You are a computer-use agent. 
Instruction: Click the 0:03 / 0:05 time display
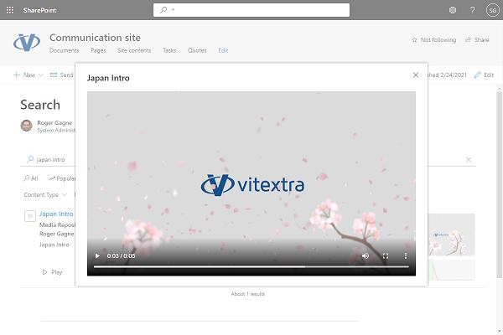pyautogui.click(x=121, y=255)
